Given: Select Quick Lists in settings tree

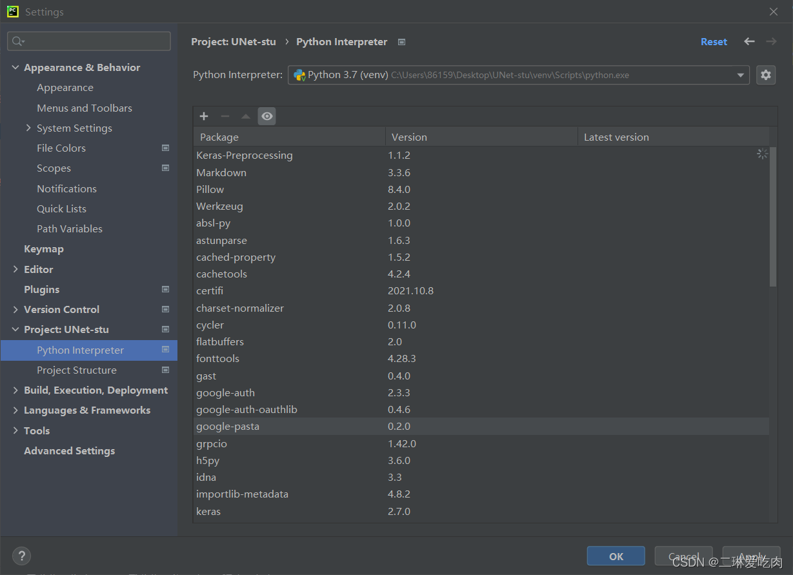Looking at the screenshot, I should (61, 208).
